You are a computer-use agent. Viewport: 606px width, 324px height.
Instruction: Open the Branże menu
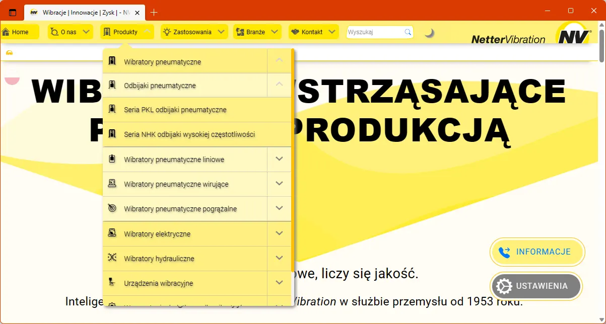(x=257, y=32)
